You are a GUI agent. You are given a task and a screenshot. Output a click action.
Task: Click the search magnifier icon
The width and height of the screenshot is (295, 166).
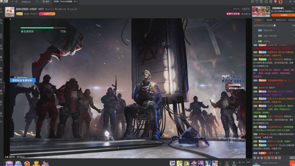[37, 2]
